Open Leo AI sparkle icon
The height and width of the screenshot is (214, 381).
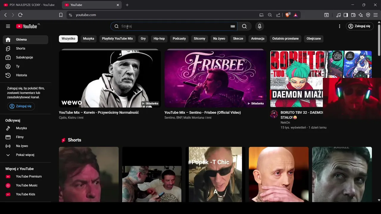[361, 15]
